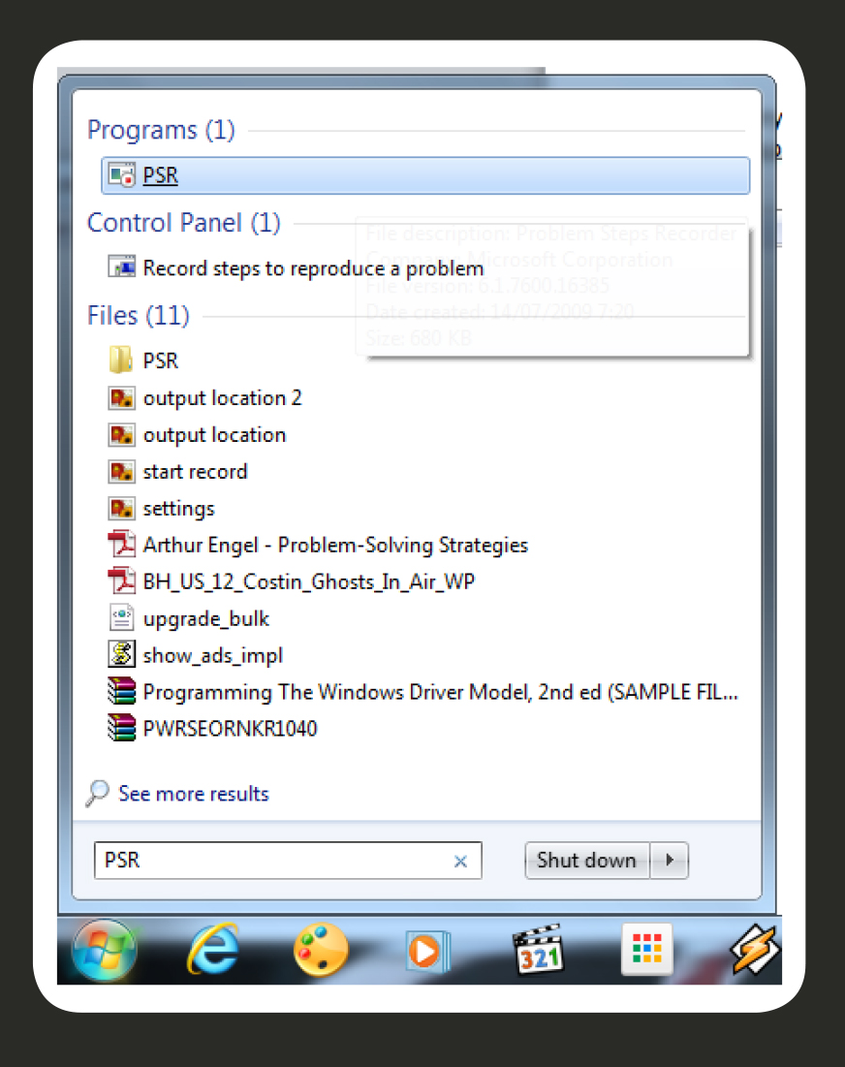Screen dimensions: 845x1067
Task: Click inside the PSR search field
Action: click(x=271, y=861)
